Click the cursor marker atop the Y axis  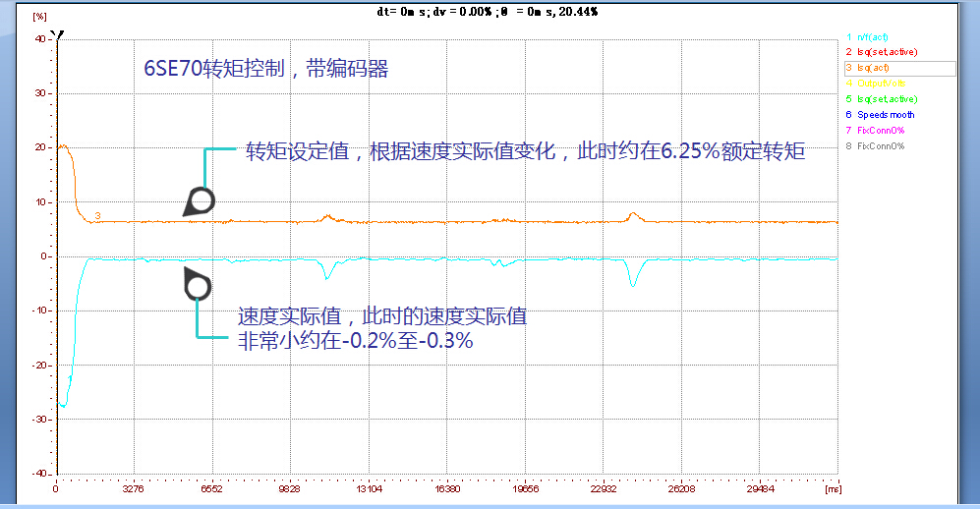[x=57, y=35]
